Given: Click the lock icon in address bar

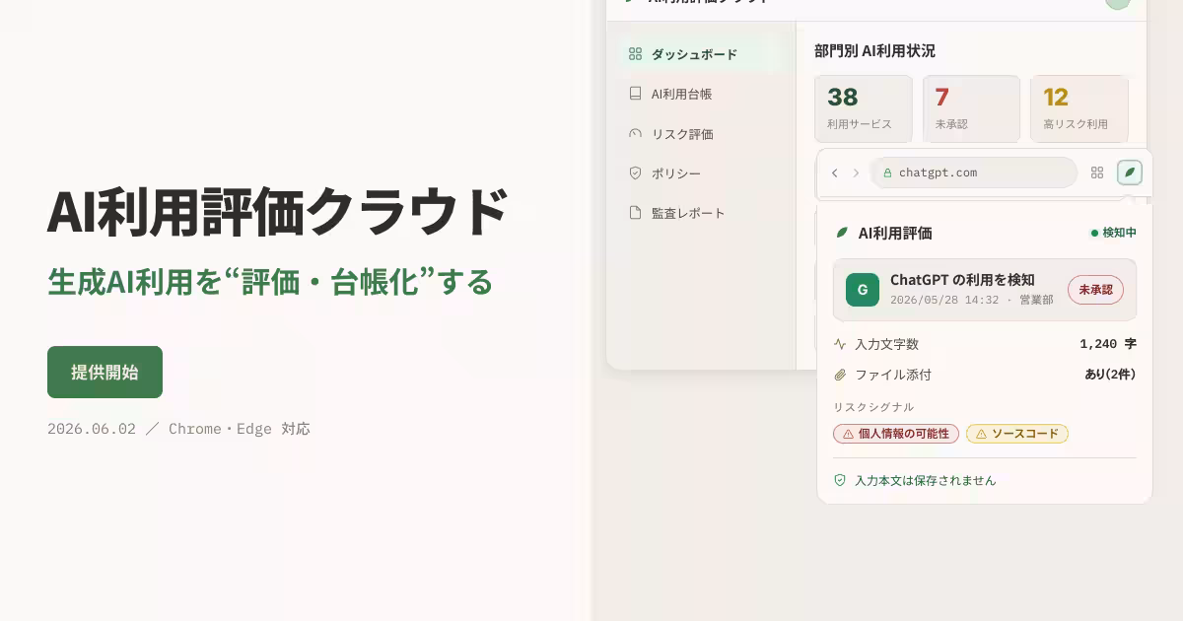Looking at the screenshot, I should 887,172.
